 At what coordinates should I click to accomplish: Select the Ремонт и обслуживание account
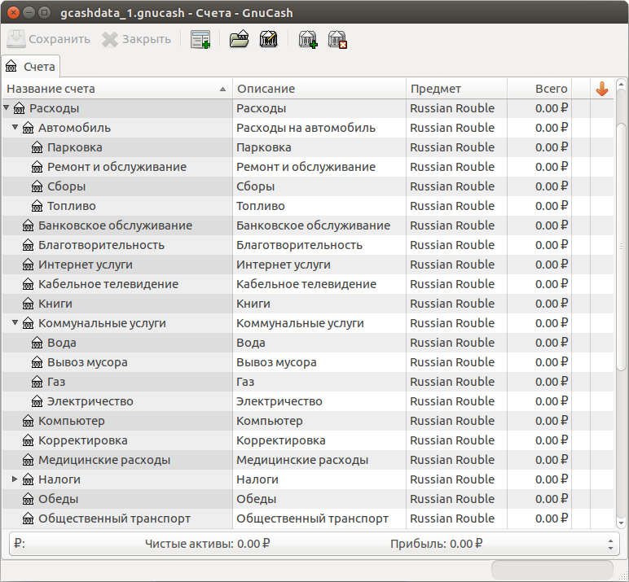117,167
